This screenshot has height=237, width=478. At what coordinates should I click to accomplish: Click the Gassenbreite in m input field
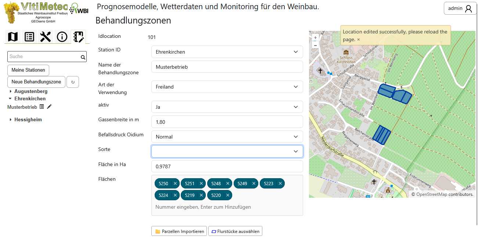click(227, 122)
